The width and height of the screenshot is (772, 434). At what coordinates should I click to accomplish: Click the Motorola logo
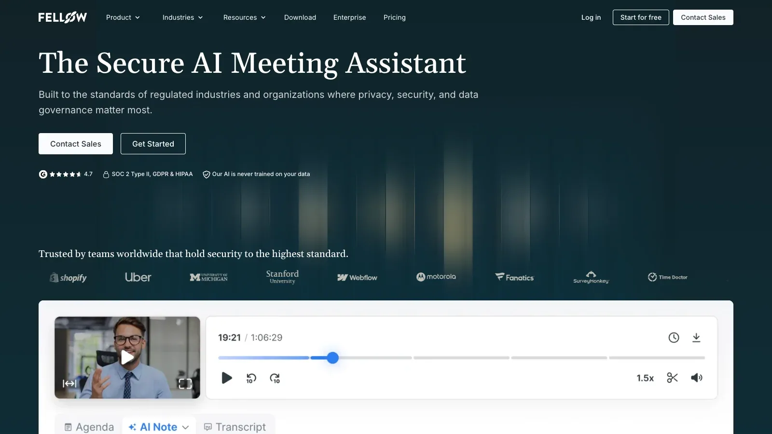(436, 277)
